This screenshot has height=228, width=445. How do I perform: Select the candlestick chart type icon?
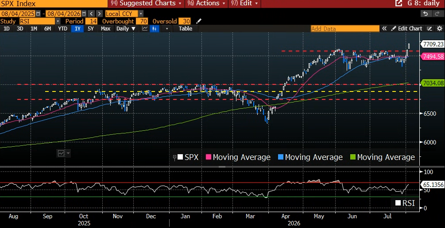pyautogui.click(x=154, y=29)
